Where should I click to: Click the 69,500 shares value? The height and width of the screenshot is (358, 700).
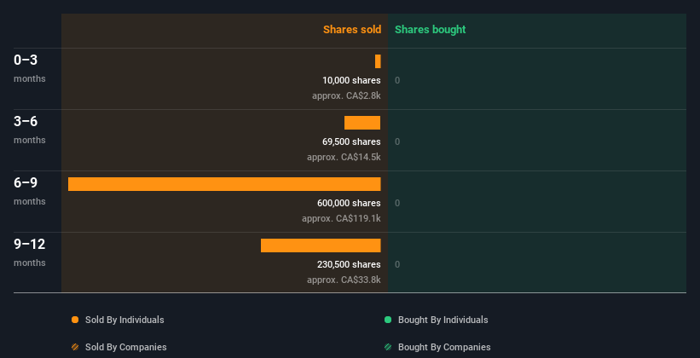[352, 142]
